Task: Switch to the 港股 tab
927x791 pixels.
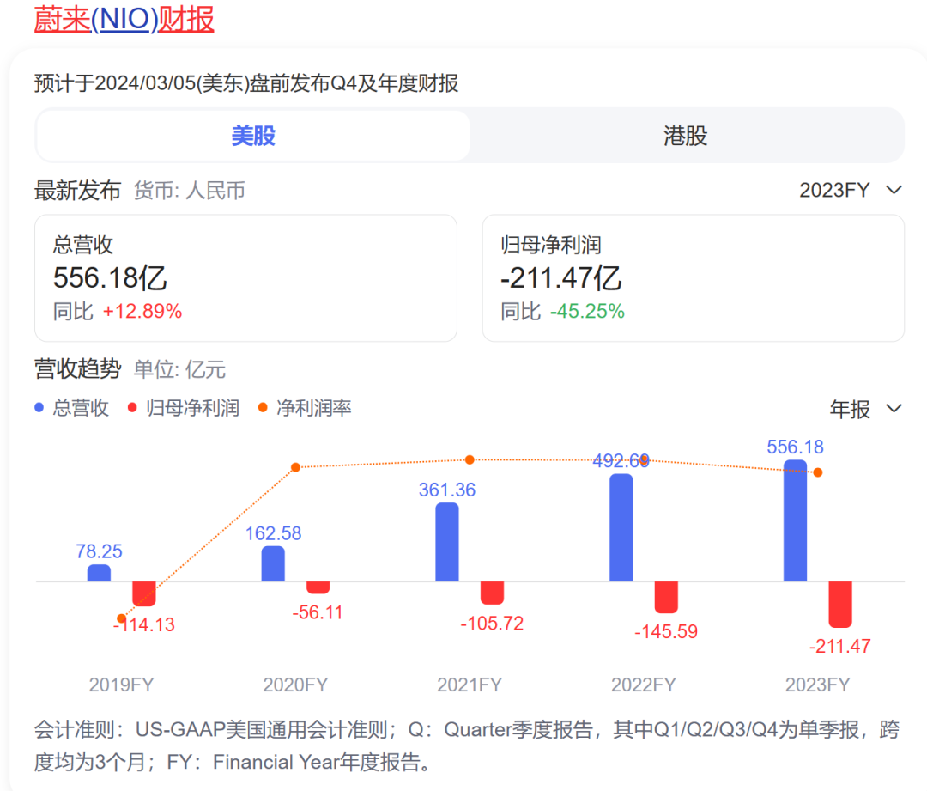Action: coord(686,136)
